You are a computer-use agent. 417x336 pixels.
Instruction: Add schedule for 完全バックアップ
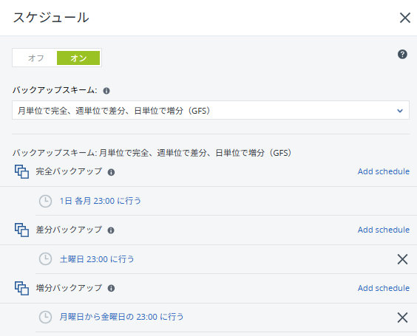pyautogui.click(x=384, y=171)
